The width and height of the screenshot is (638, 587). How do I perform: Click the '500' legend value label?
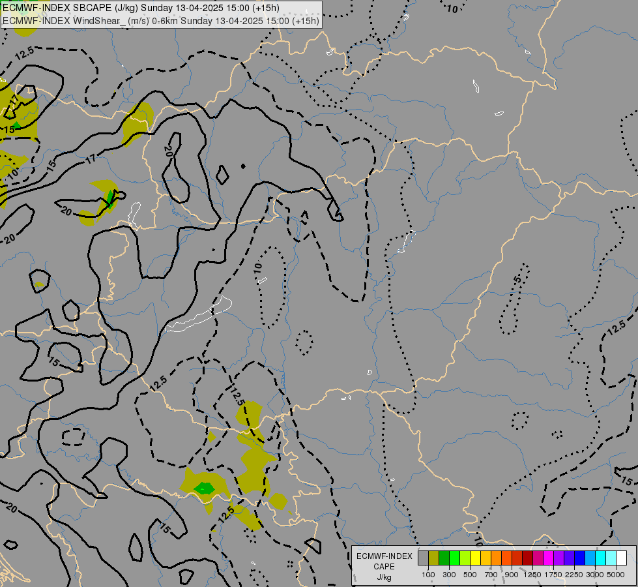pos(470,575)
